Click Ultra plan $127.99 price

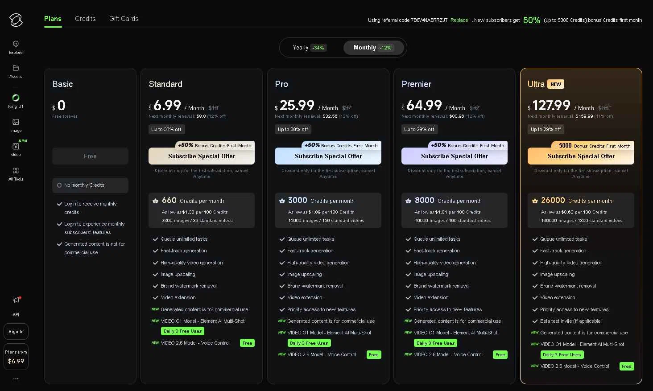[x=549, y=106]
